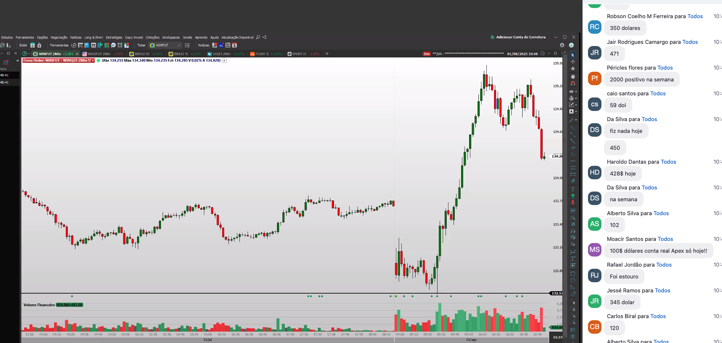Expand the plus button beside OHLC values
Screen dimensions: 722x343
224,60
